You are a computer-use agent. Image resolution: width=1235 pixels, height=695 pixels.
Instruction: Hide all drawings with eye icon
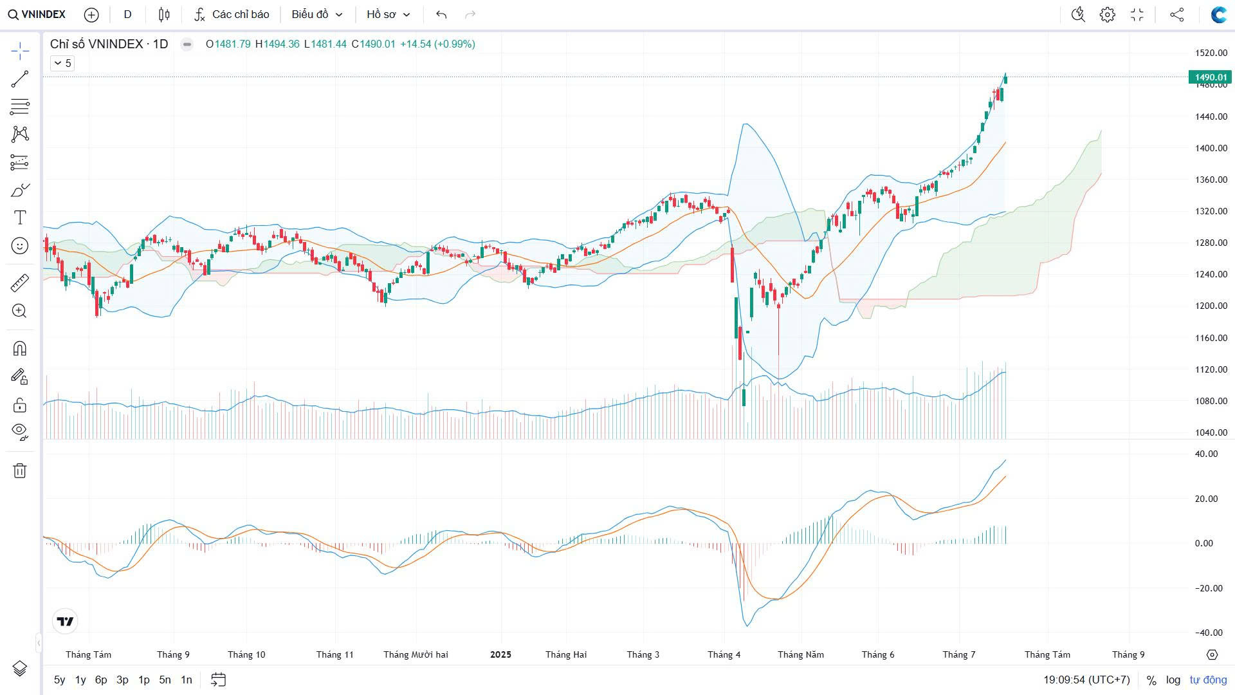pyautogui.click(x=20, y=431)
